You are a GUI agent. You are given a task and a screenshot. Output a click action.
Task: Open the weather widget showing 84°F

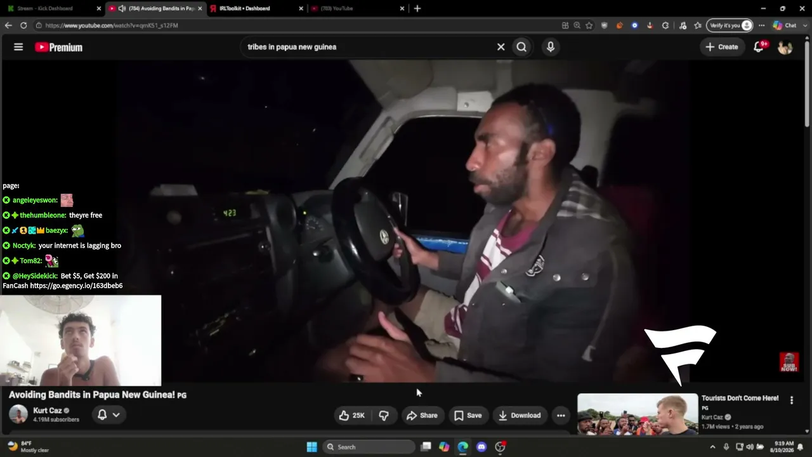pyautogui.click(x=28, y=447)
